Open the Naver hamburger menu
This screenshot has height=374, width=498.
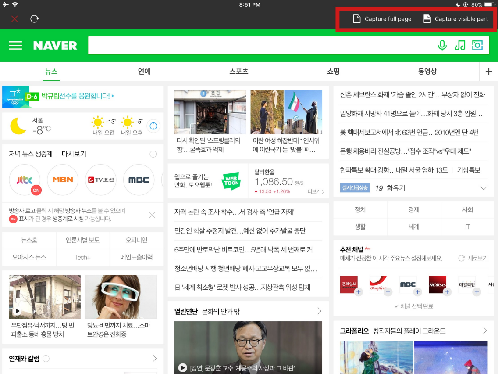15,46
